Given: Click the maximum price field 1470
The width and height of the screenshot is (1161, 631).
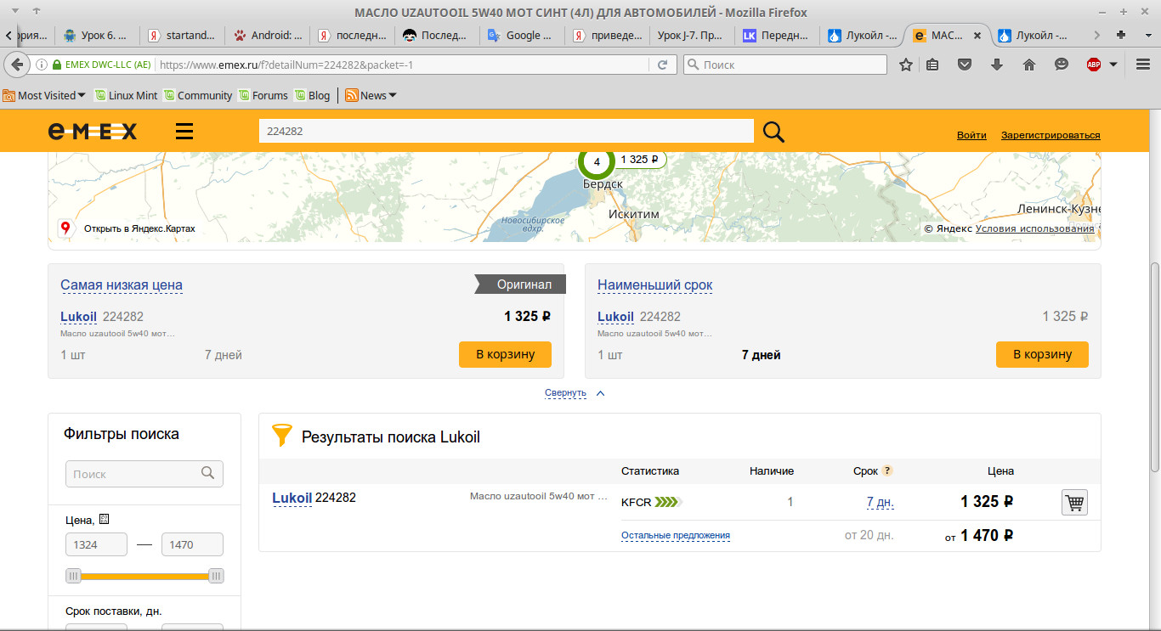Looking at the screenshot, I should [x=192, y=544].
